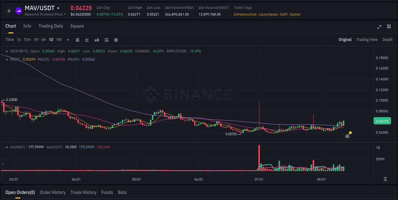Switch chart view to Depth
Screen dimensions: 398x200
coord(387,40)
